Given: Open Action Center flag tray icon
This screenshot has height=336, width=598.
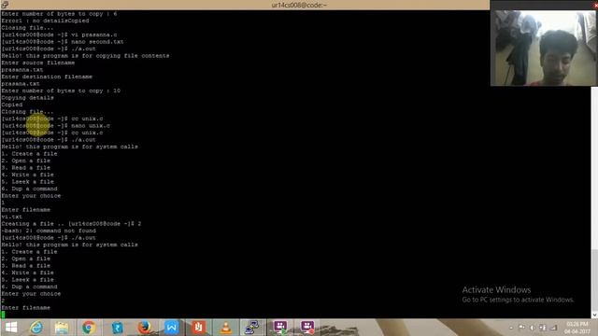Looking at the screenshot, I should point(521,328).
